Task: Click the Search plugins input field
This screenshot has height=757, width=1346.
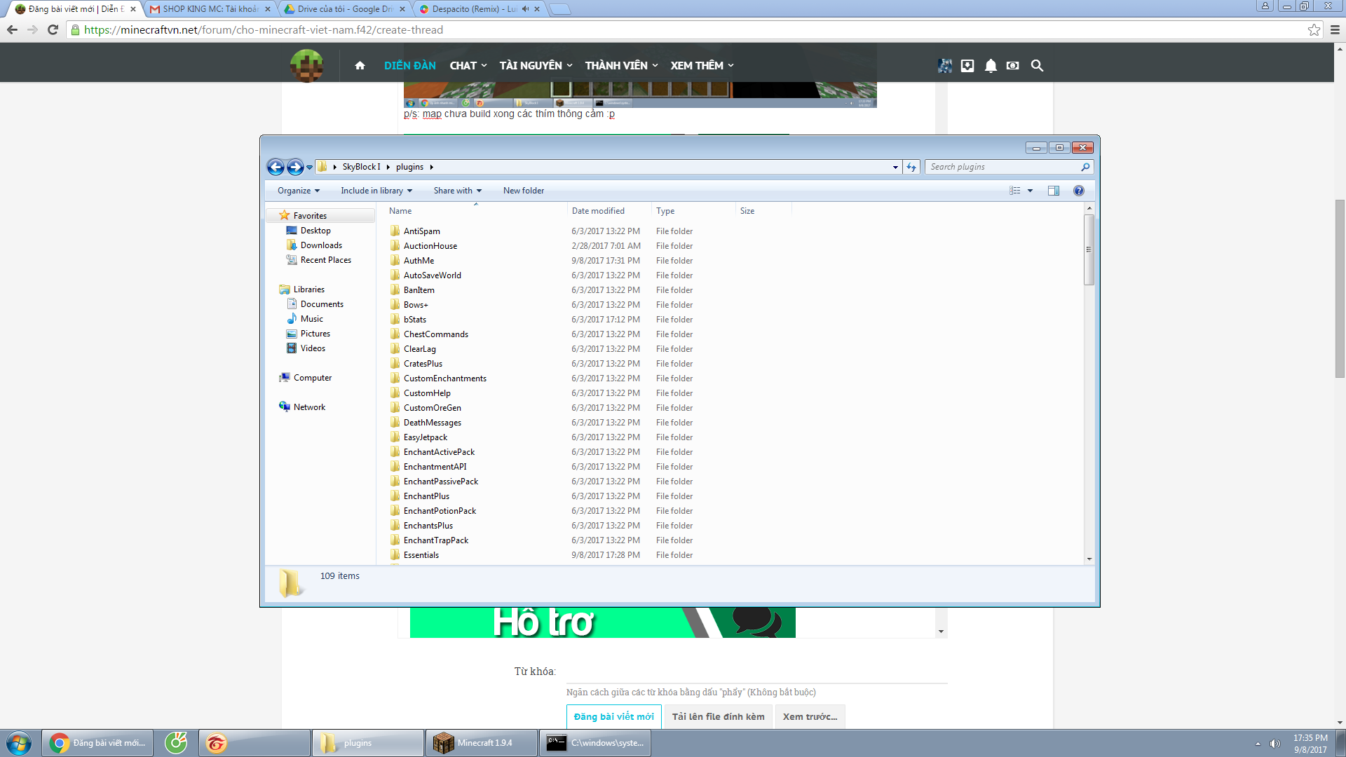Action: pyautogui.click(x=1002, y=167)
